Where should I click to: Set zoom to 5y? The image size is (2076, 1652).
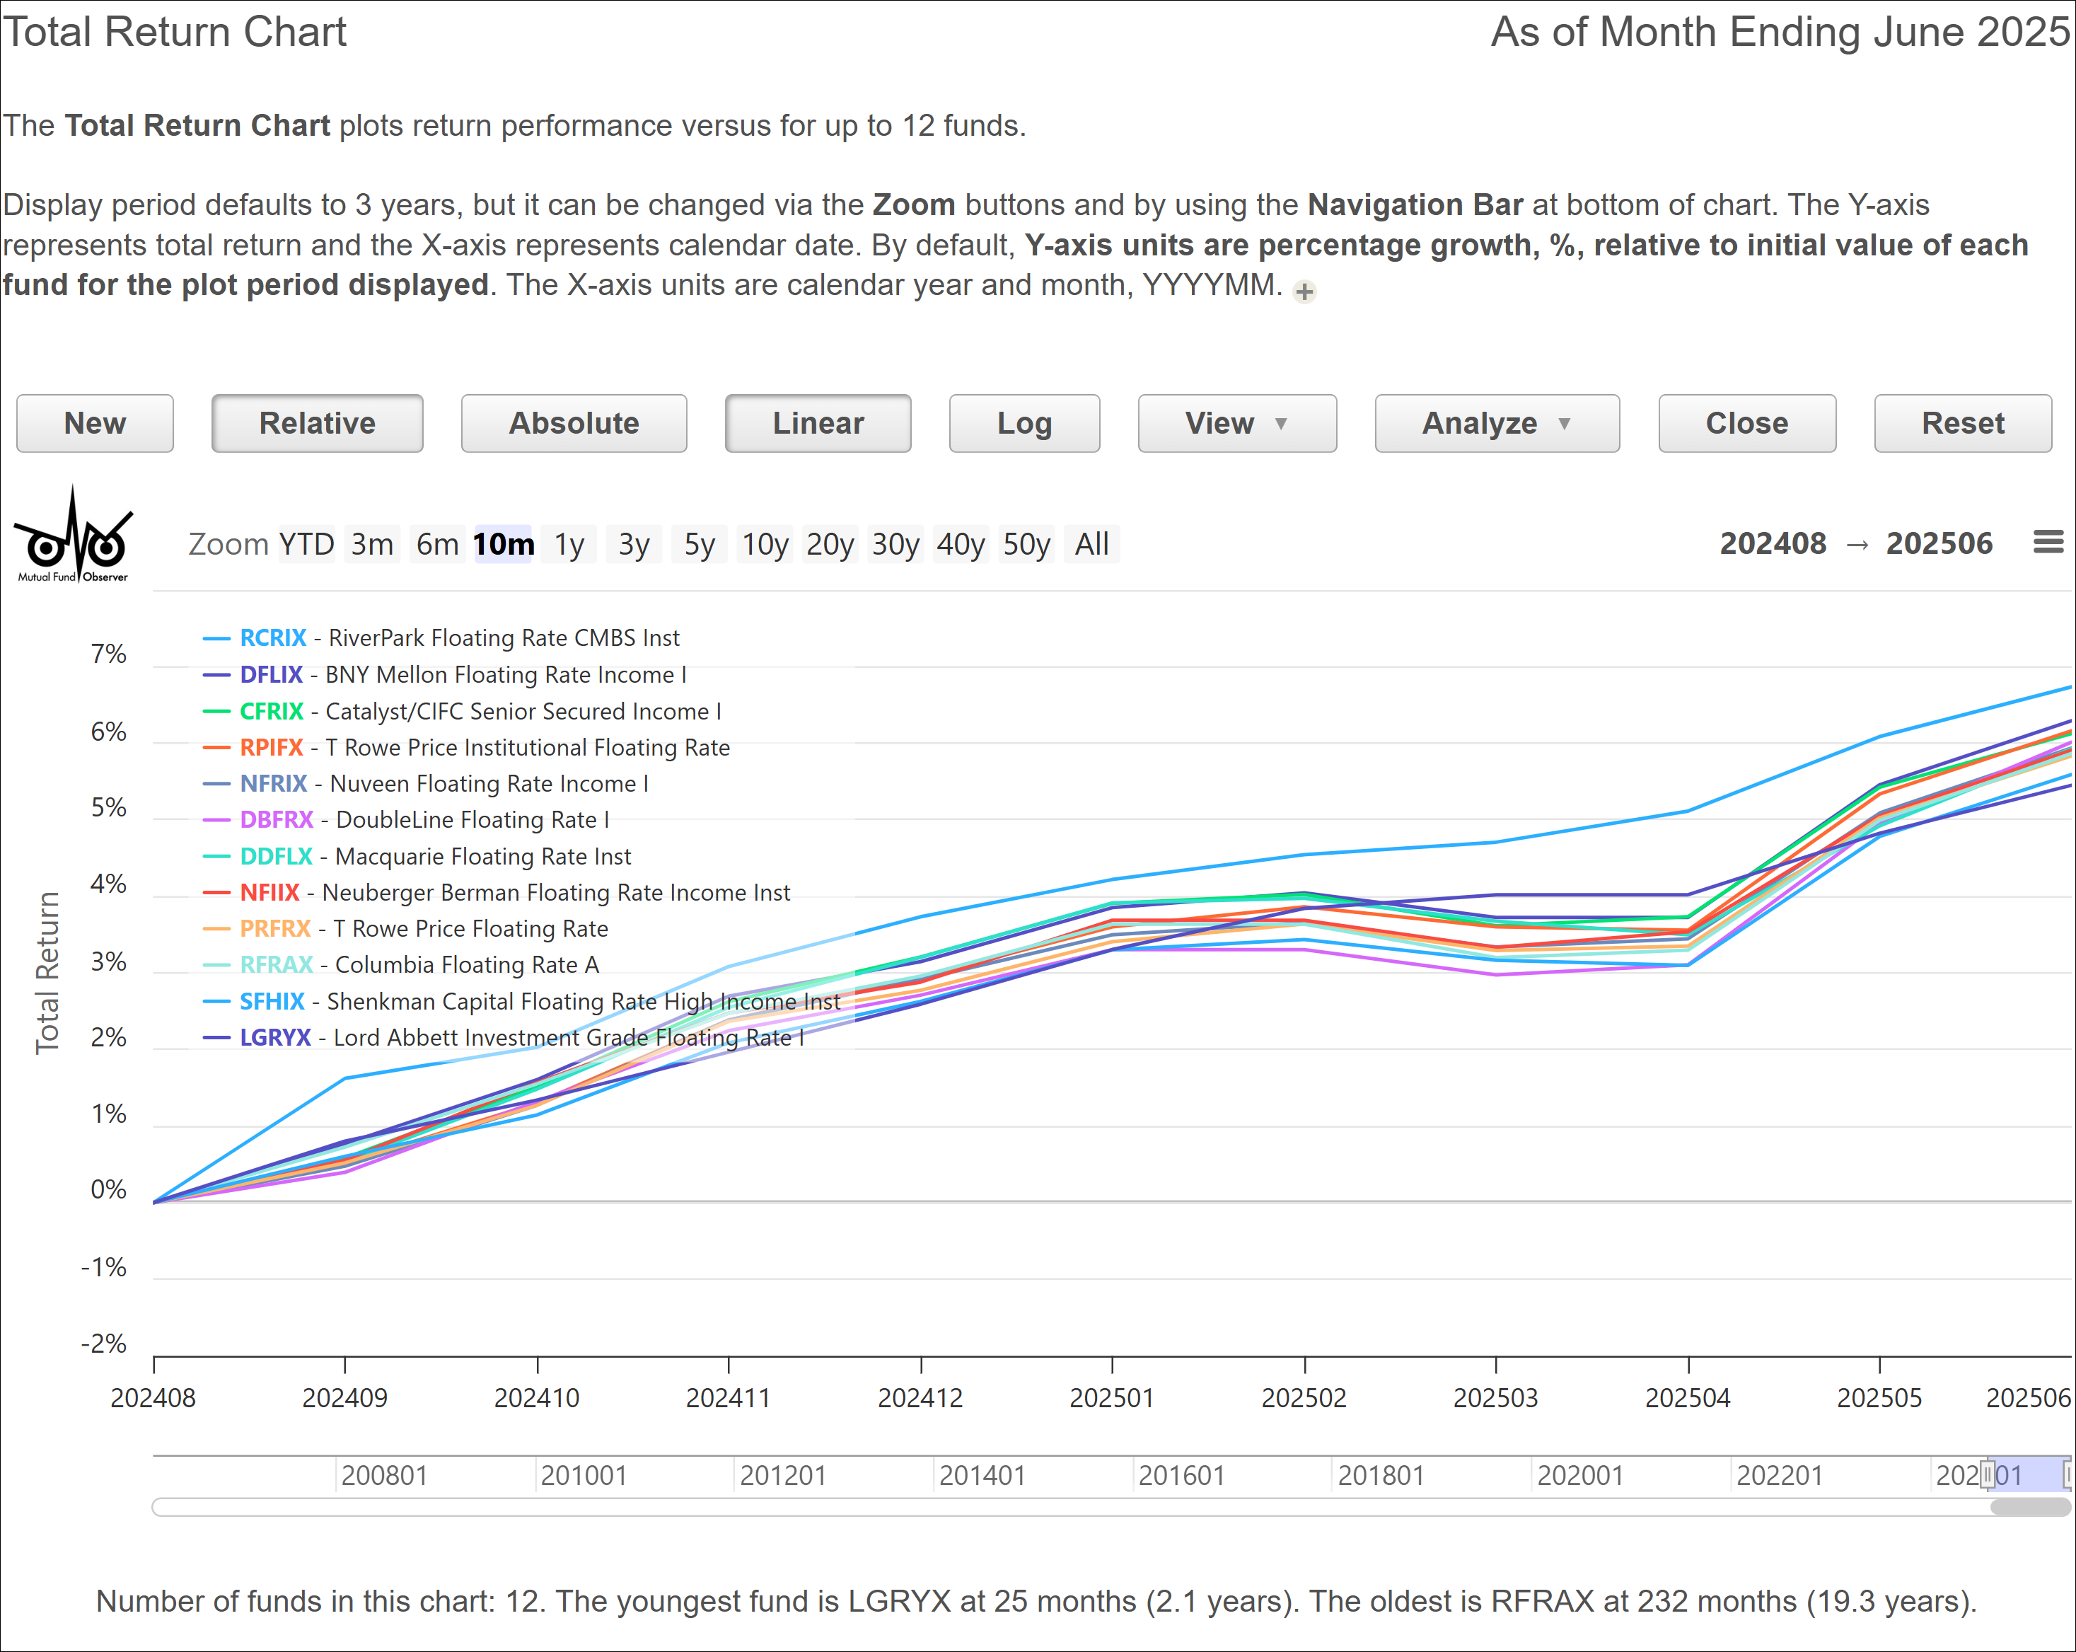[699, 544]
